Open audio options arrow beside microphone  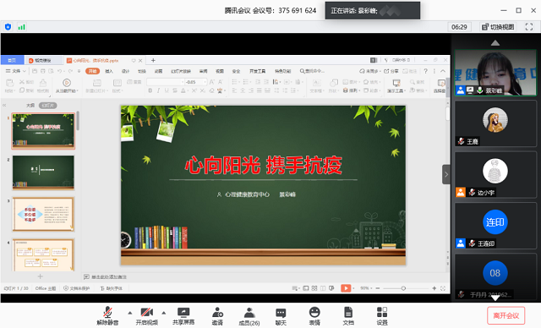129,313
